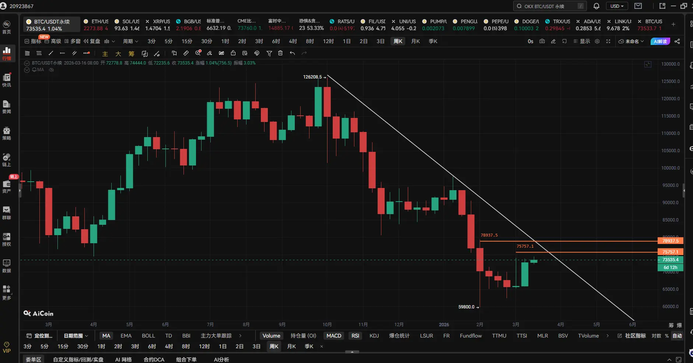The image size is (693, 363).
Task: Click the 复盘 replay button
Action: (92, 41)
